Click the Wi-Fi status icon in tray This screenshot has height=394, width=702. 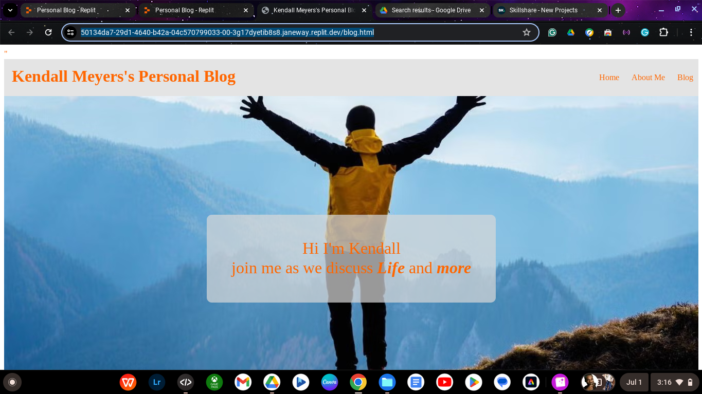679,382
